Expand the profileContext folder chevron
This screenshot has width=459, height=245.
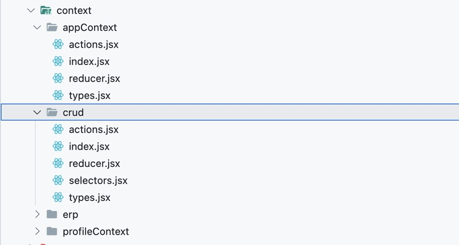tap(37, 231)
